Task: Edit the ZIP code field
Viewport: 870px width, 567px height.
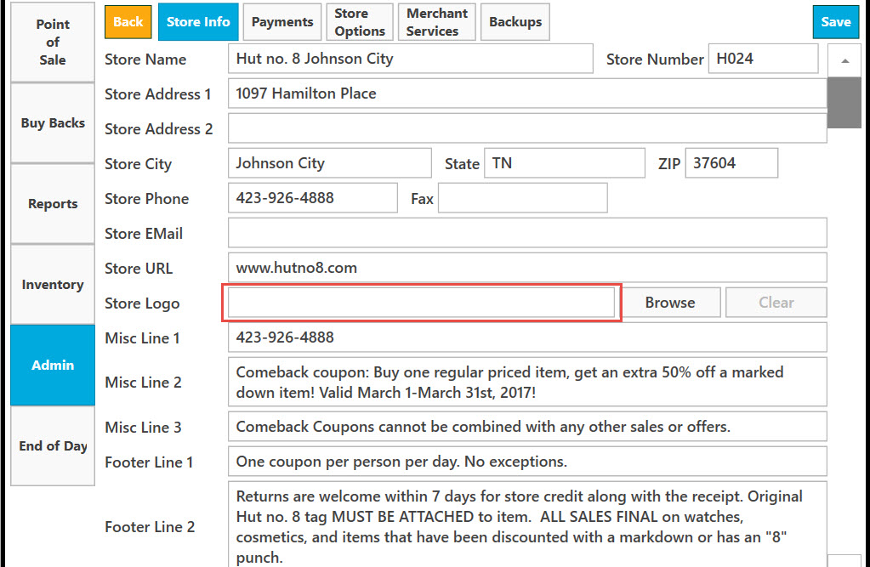Action: click(x=732, y=163)
